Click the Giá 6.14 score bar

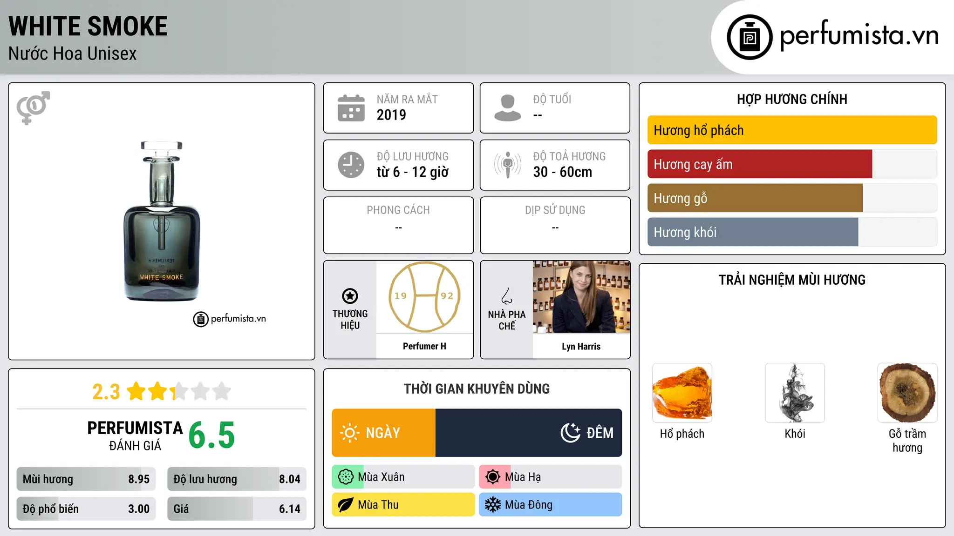pyautogui.click(x=237, y=509)
